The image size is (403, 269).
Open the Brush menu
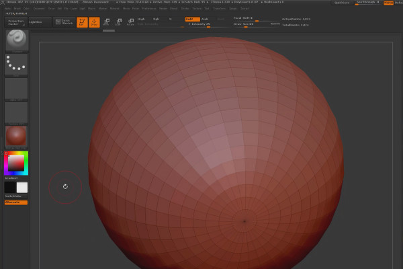point(17,9)
